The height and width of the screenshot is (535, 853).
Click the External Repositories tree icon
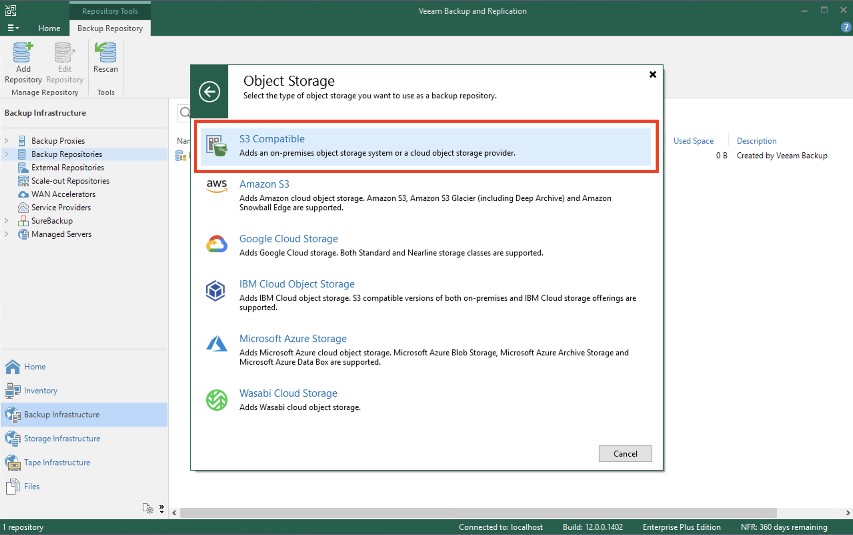tap(23, 167)
